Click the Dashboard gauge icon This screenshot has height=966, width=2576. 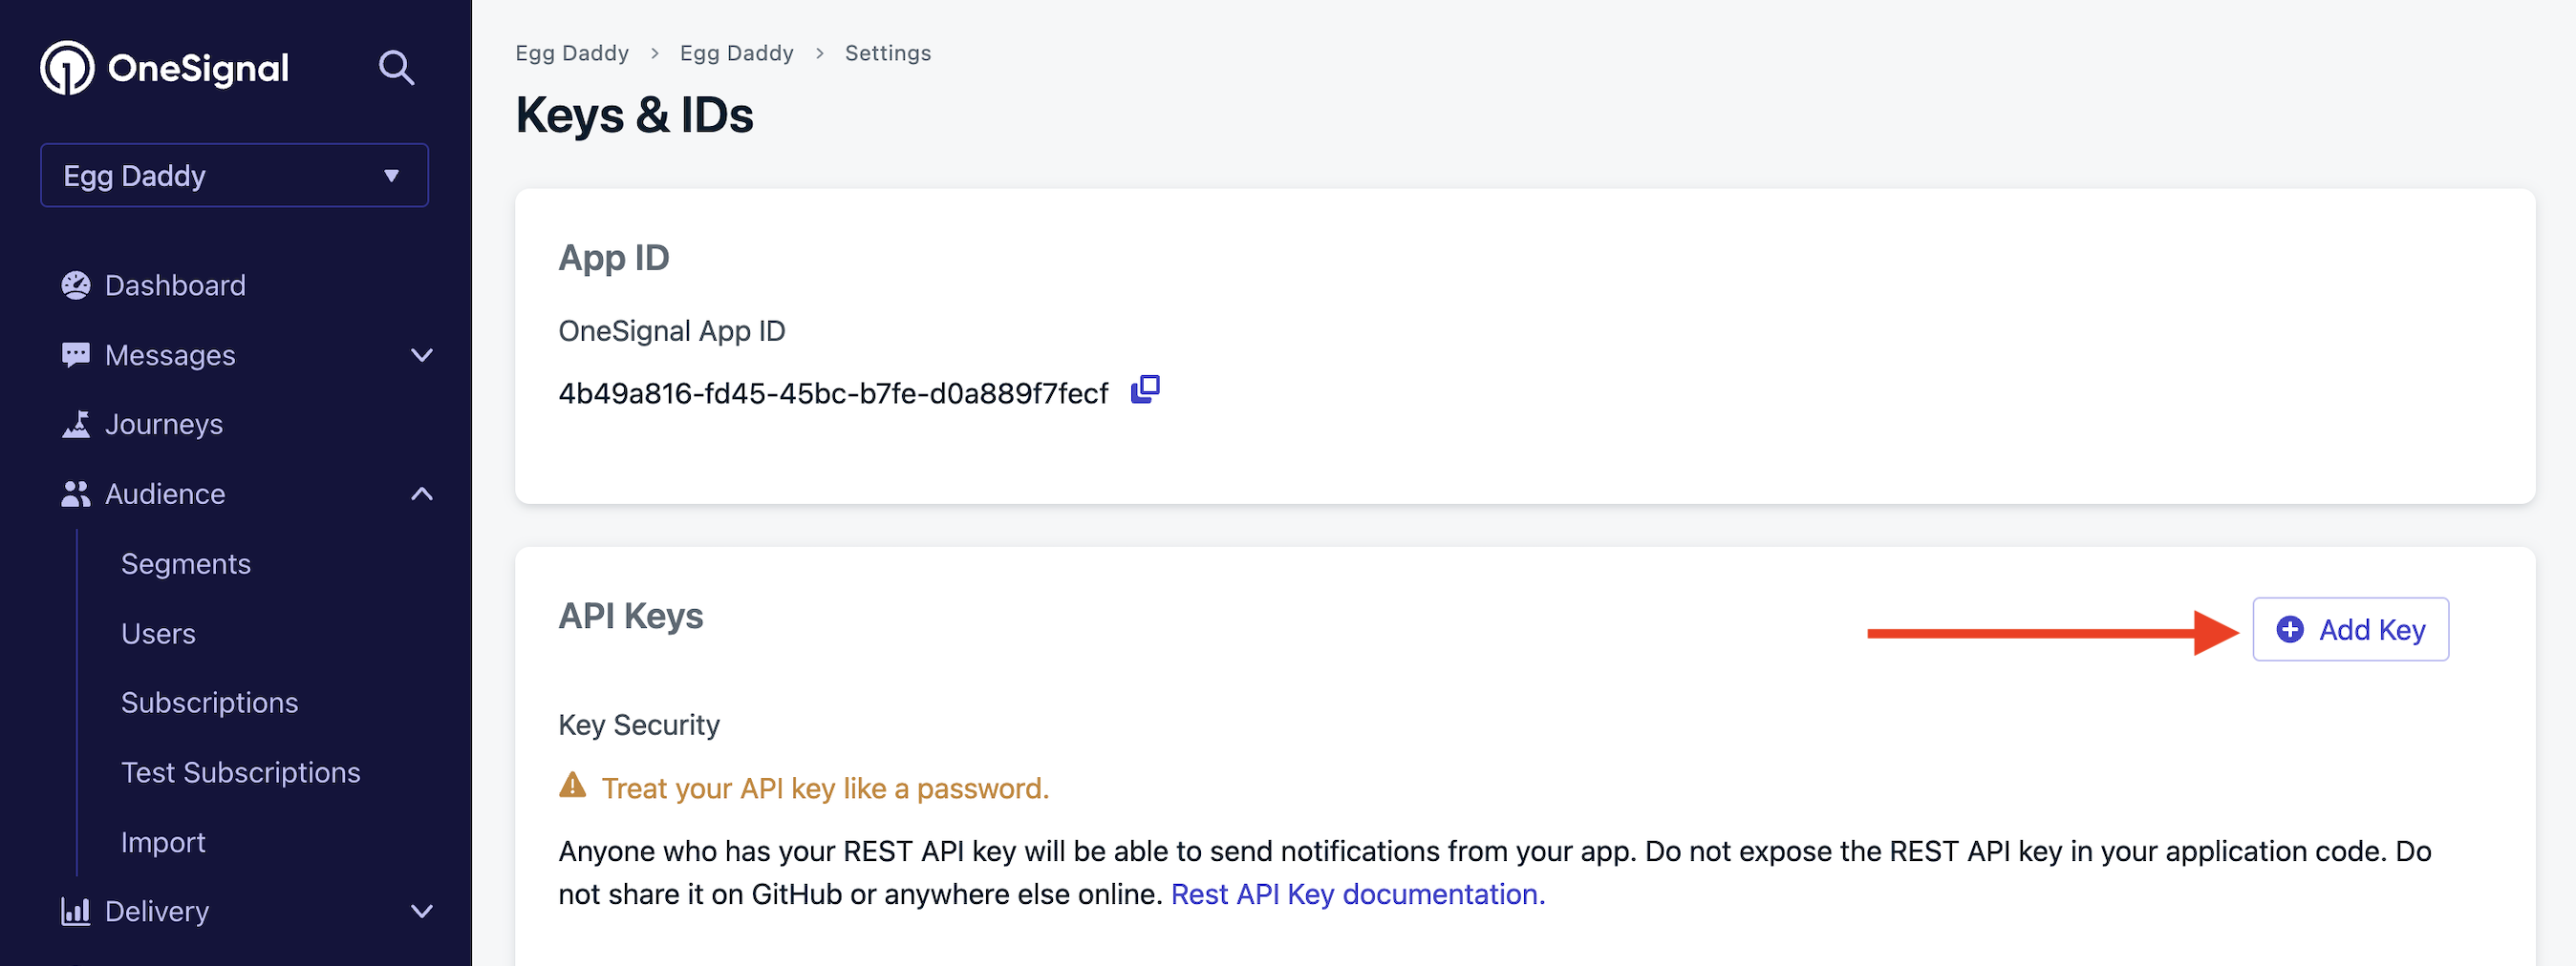(x=76, y=285)
